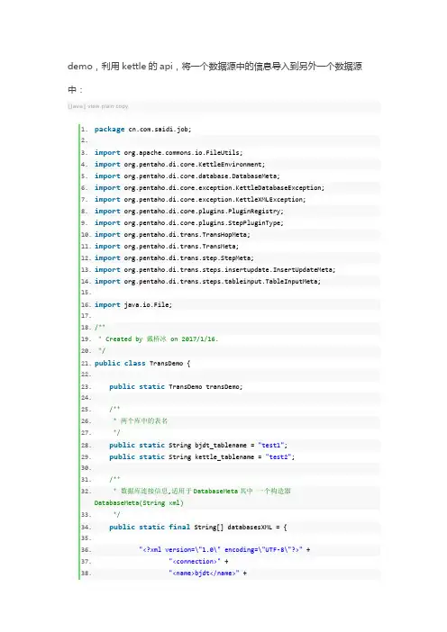
Task: Click the import java.io.File line
Action: click(133, 304)
